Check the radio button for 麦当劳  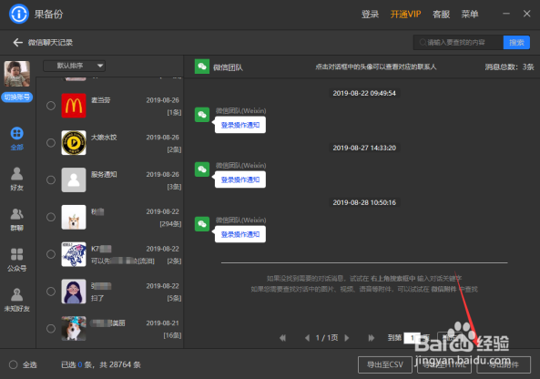click(51, 106)
